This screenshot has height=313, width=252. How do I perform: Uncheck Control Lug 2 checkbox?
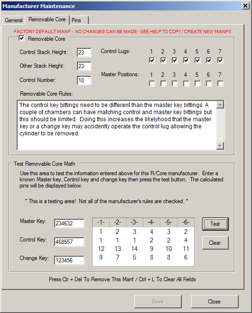[x=163, y=60]
